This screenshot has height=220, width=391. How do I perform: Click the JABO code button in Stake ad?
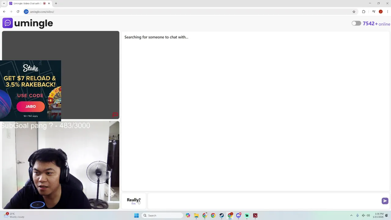[x=31, y=106]
